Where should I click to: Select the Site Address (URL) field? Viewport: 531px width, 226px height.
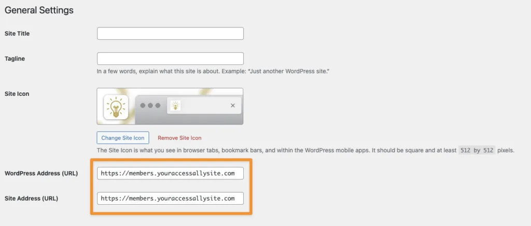point(170,198)
